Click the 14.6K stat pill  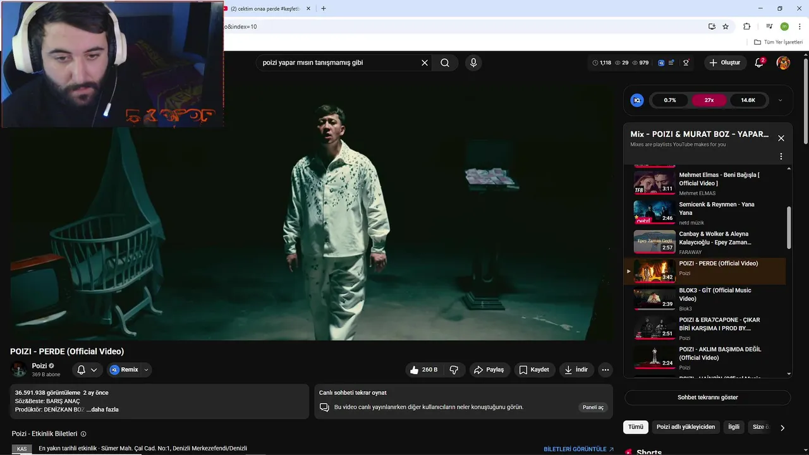pos(748,100)
